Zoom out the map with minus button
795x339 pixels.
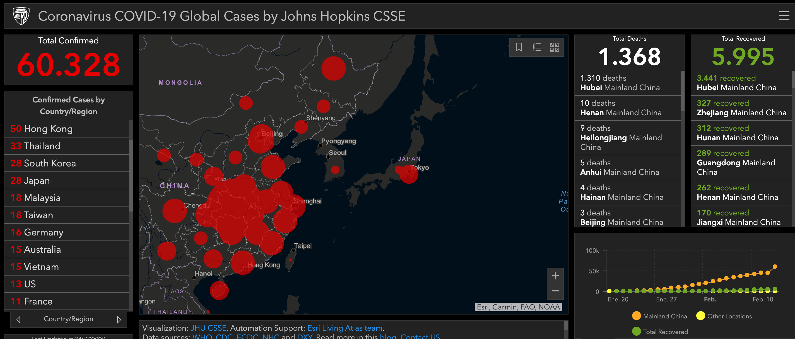(x=555, y=291)
